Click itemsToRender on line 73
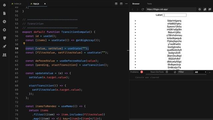Image resolution: width=213 pixels, height=120 pixels. (x=46, y=106)
